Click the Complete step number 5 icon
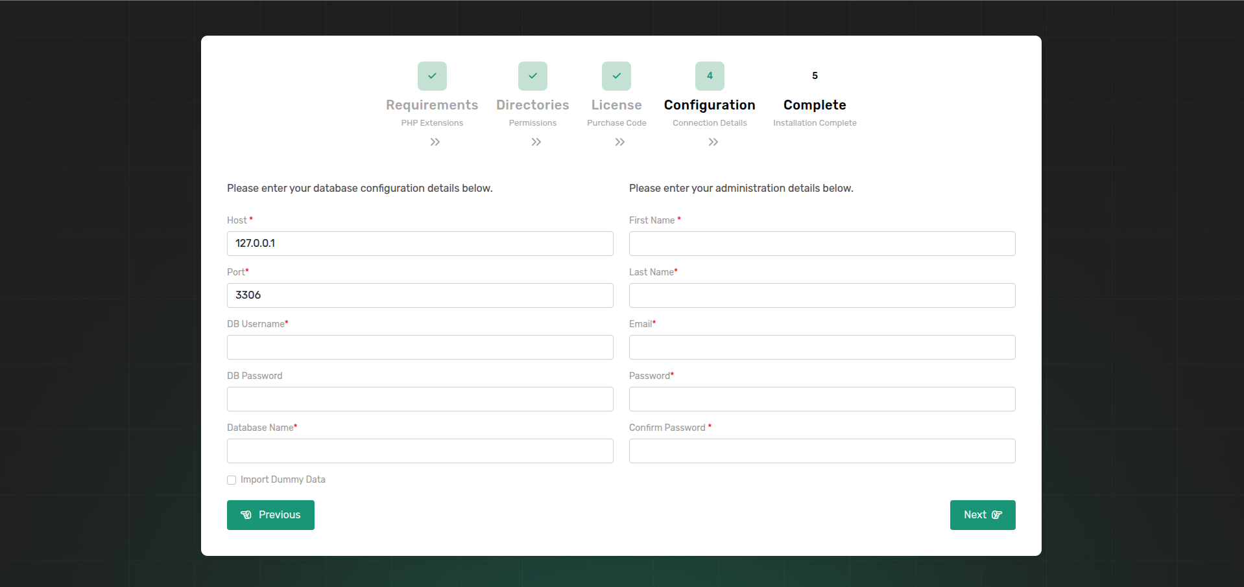The image size is (1244, 587). click(x=815, y=76)
